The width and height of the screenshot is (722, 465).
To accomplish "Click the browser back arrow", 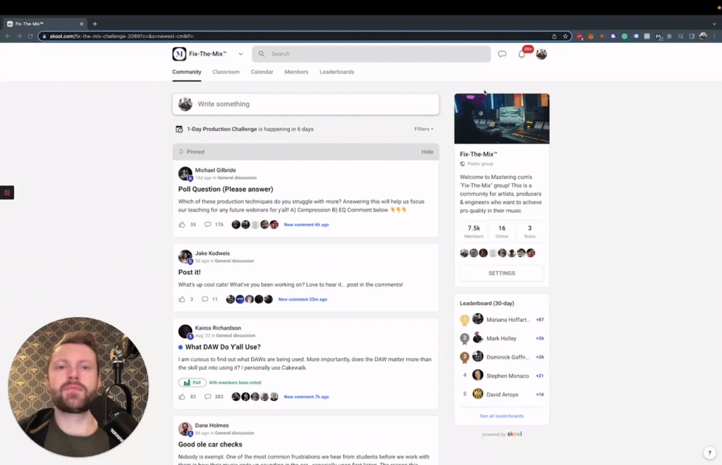I will pyautogui.click(x=8, y=36).
